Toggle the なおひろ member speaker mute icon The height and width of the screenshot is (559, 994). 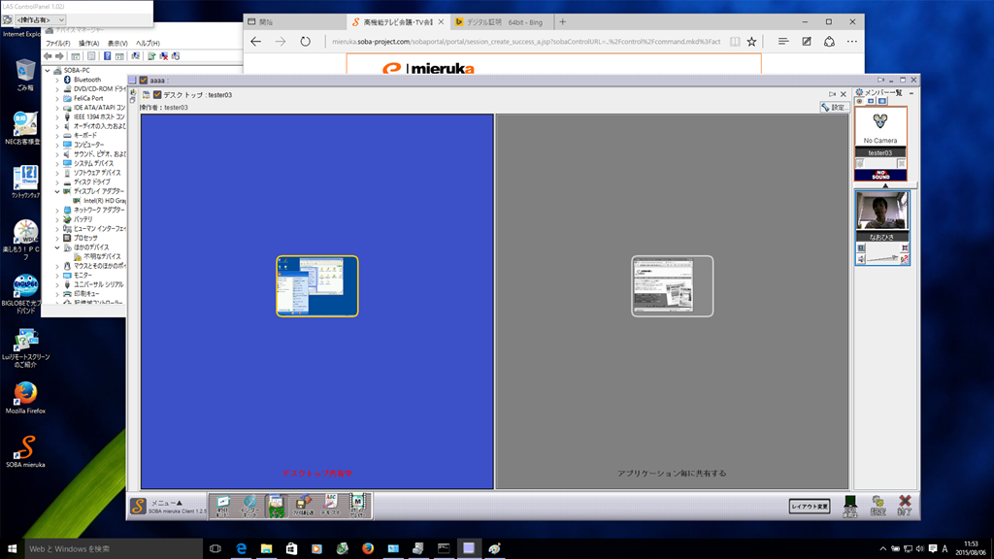[861, 259]
